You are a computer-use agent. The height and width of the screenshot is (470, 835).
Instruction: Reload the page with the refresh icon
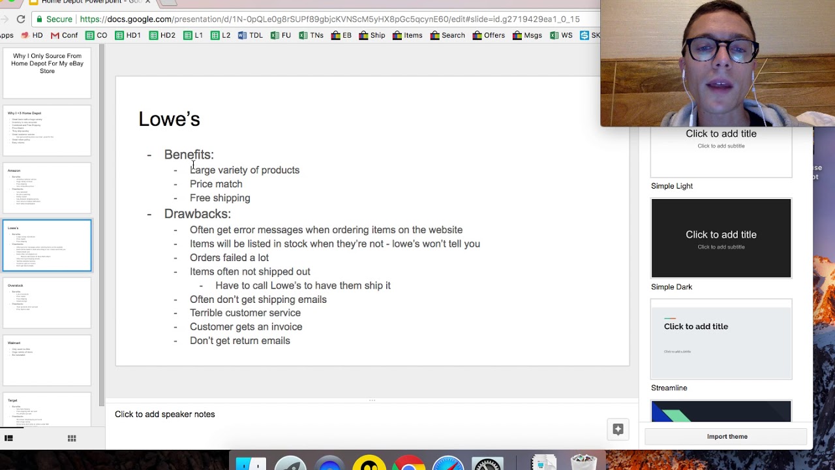pyautogui.click(x=21, y=20)
